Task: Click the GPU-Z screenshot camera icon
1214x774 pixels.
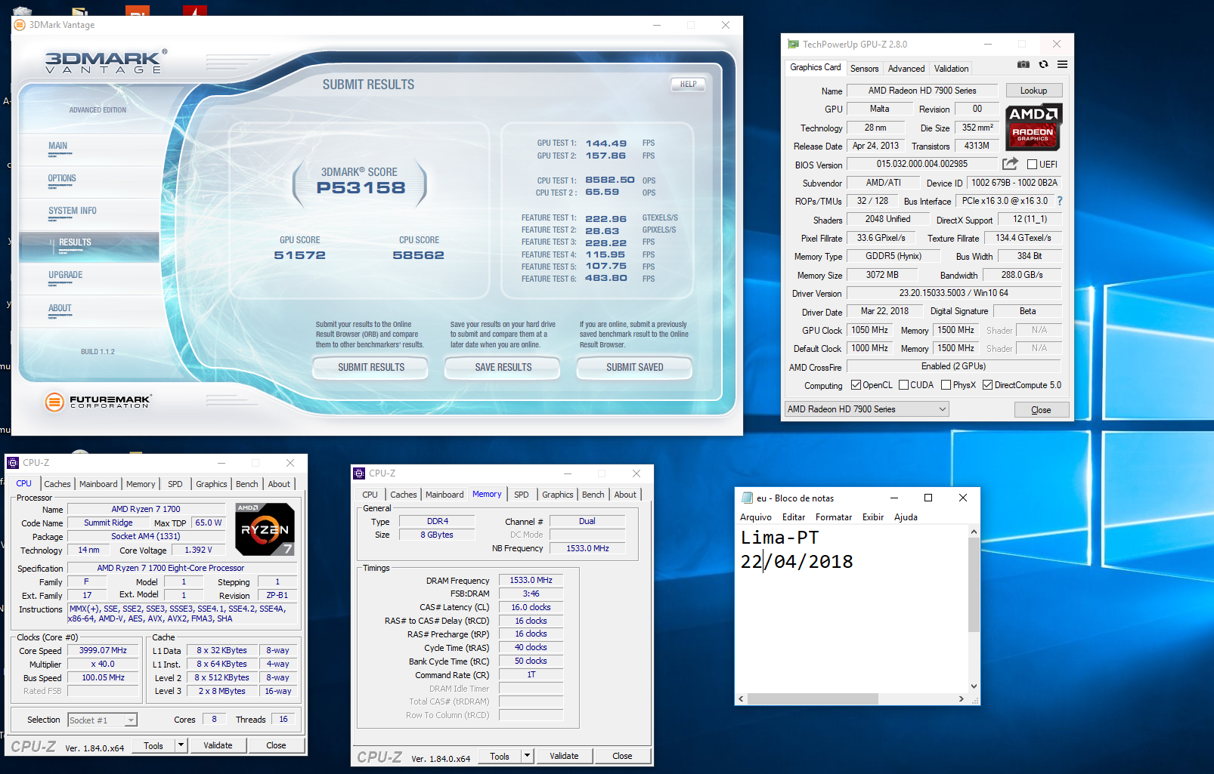Action: (1023, 65)
